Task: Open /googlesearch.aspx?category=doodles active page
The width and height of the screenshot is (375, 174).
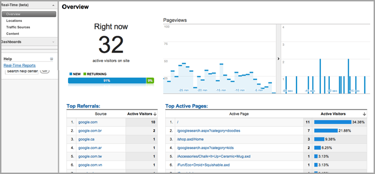Action: coord(208,131)
